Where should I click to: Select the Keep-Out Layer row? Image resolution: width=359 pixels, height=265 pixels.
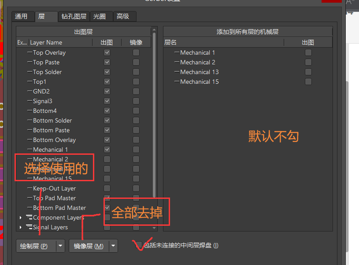coord(84,188)
